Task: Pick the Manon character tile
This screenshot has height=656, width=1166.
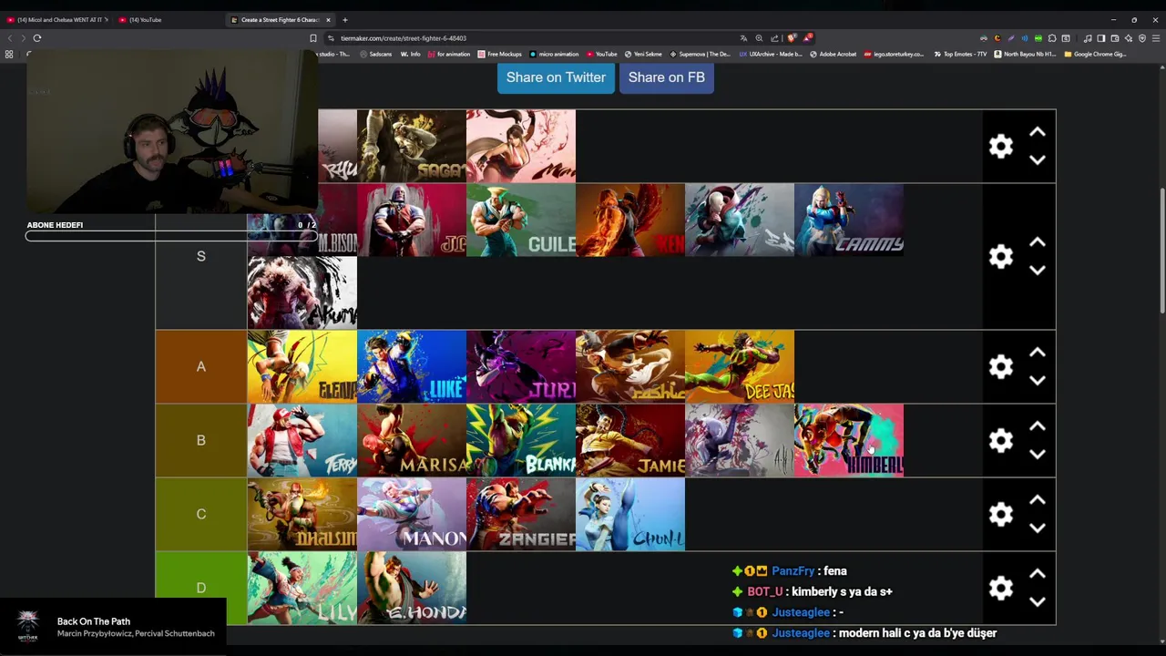Action: click(412, 514)
